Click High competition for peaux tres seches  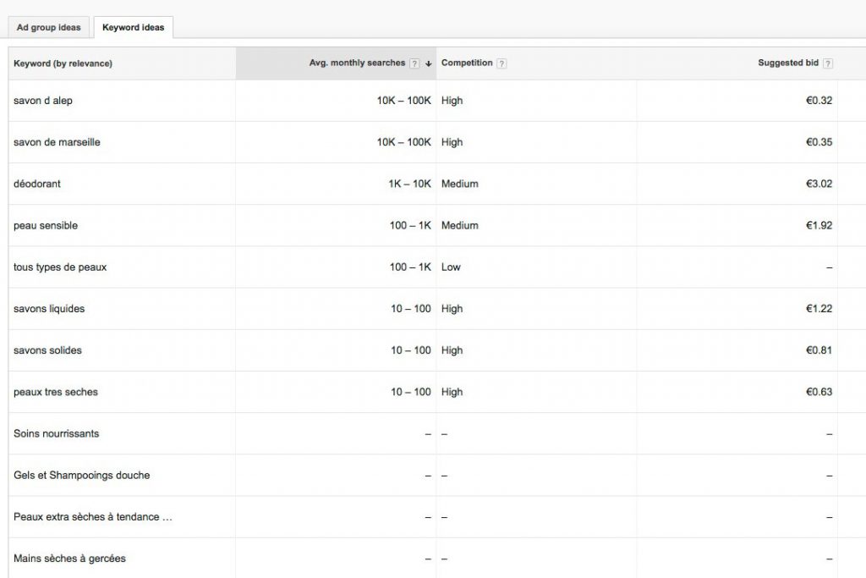pyautogui.click(x=452, y=392)
